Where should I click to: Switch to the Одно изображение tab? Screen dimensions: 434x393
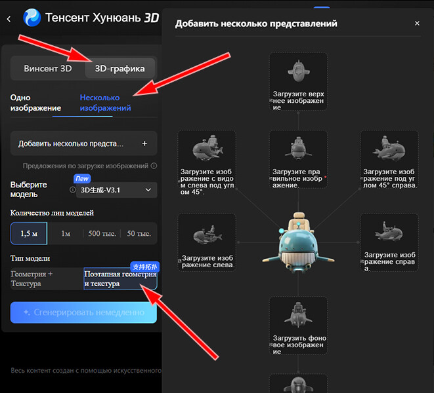coord(35,103)
